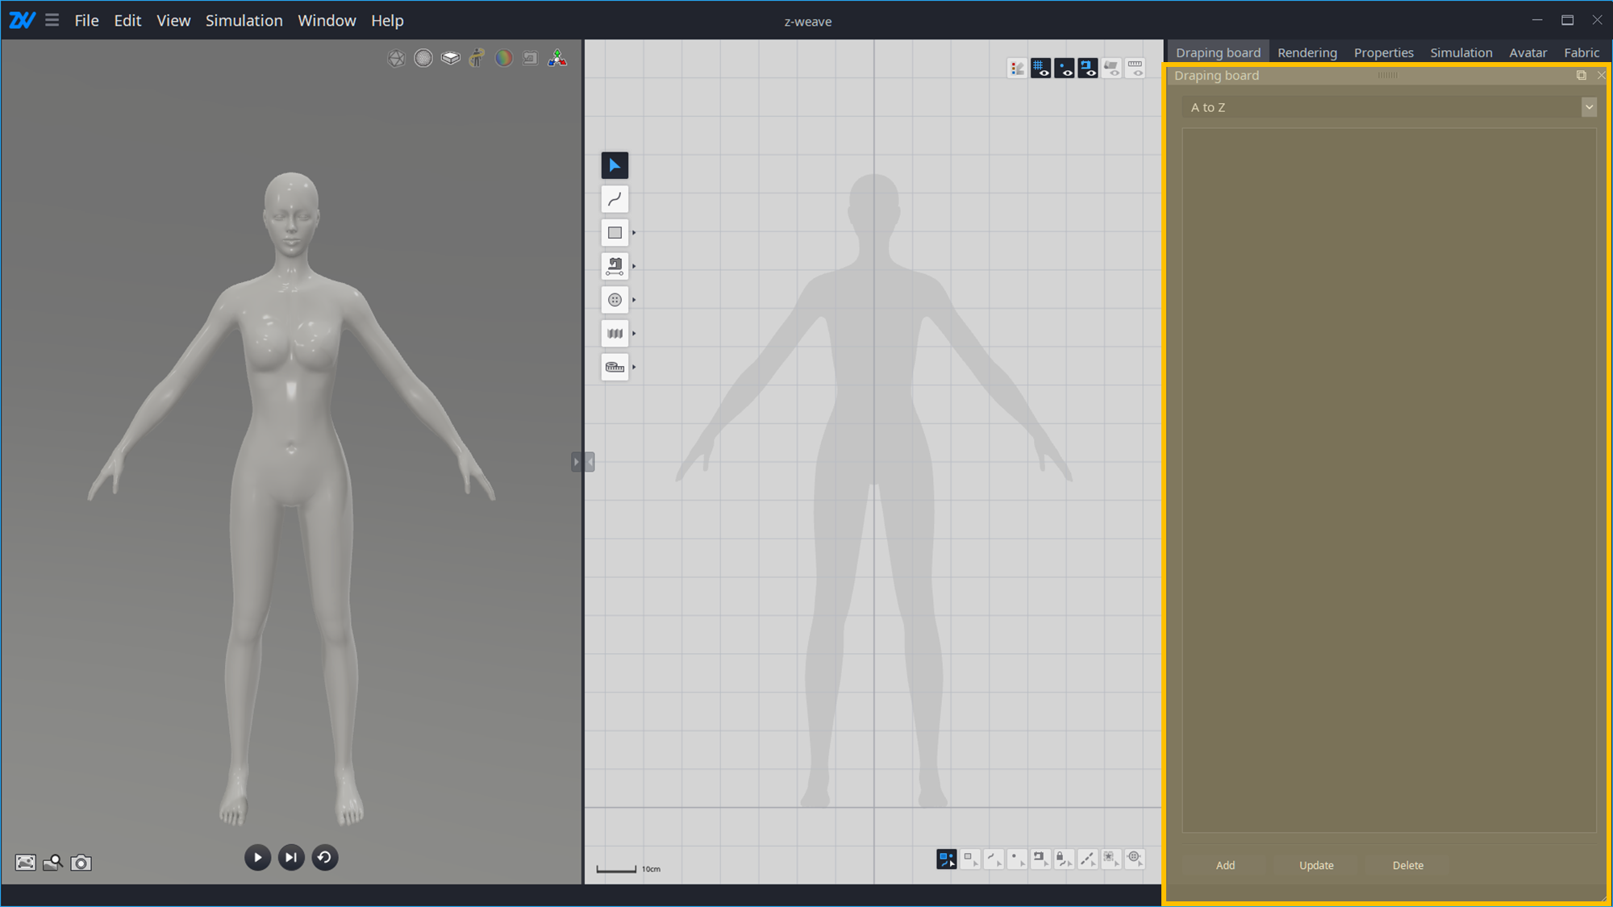This screenshot has height=907, width=1613.
Task: Select the curve drawing tool
Action: click(x=615, y=199)
